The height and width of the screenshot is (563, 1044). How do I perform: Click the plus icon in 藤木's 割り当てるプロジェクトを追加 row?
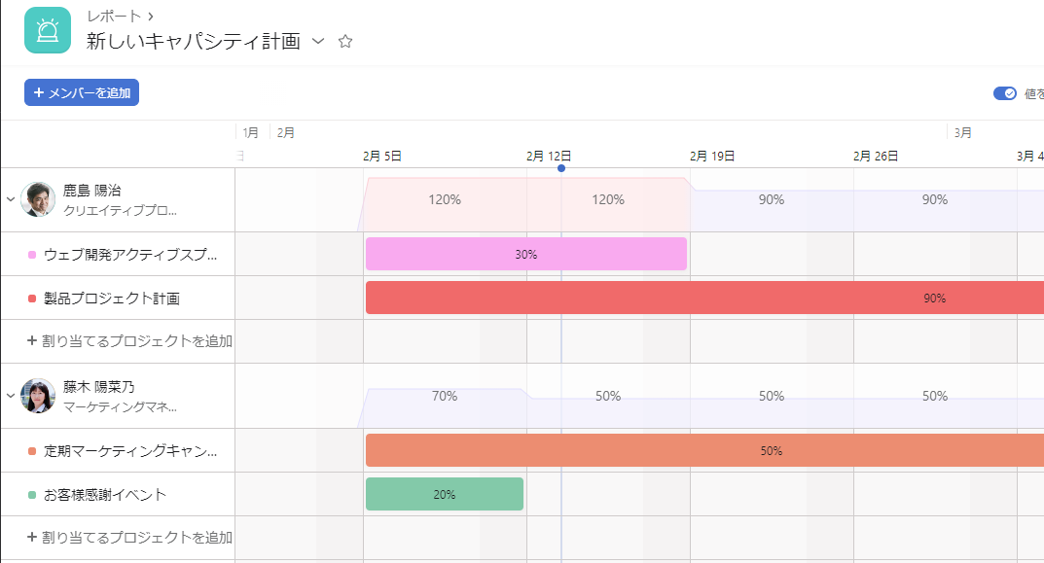(31, 537)
